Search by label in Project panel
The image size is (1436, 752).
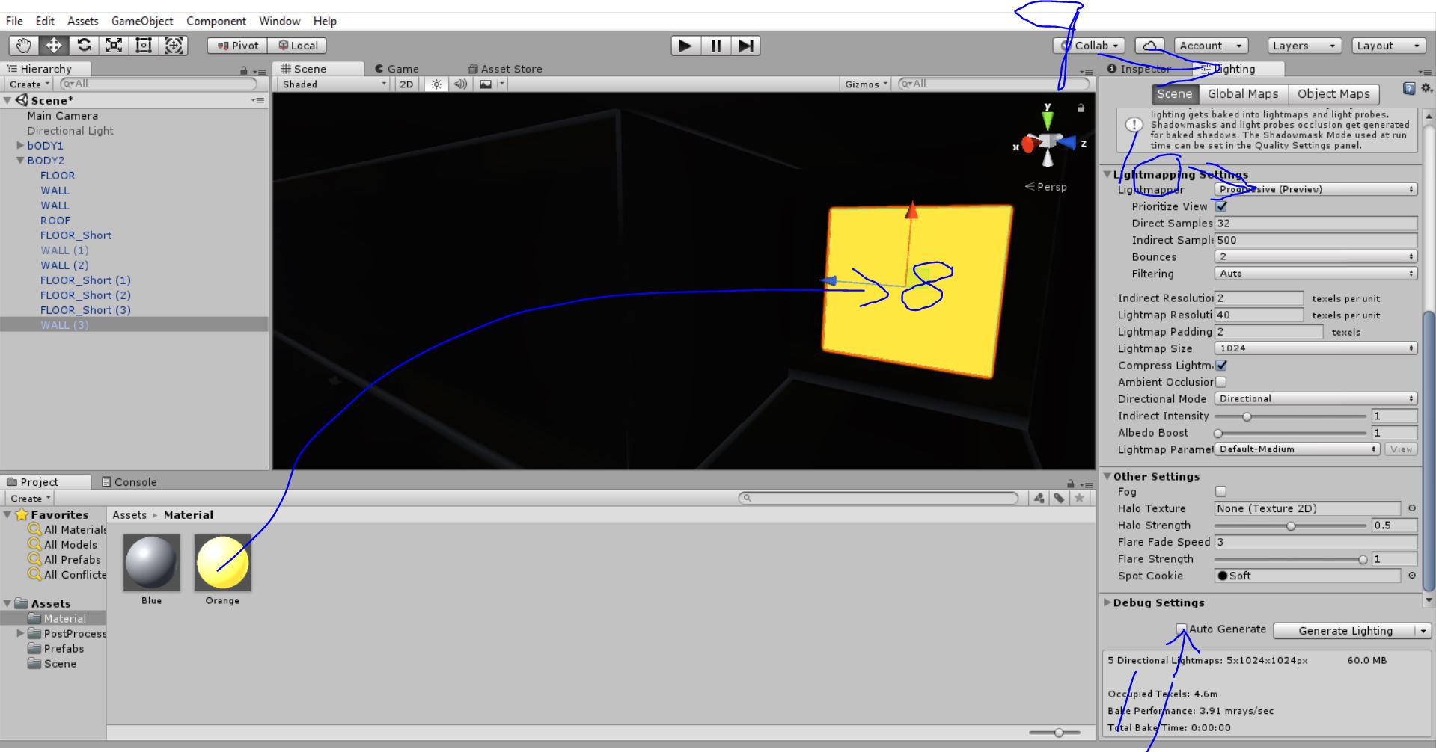pos(1059,499)
